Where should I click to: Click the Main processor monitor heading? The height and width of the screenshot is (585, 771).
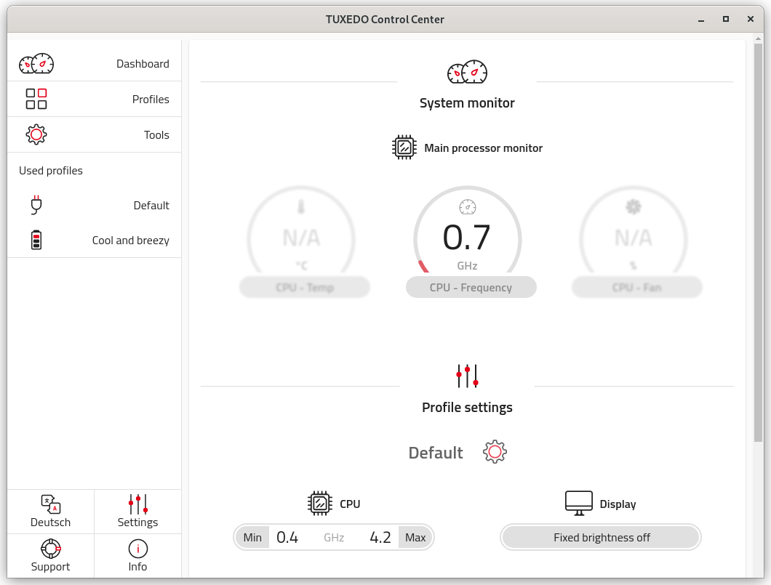(483, 148)
